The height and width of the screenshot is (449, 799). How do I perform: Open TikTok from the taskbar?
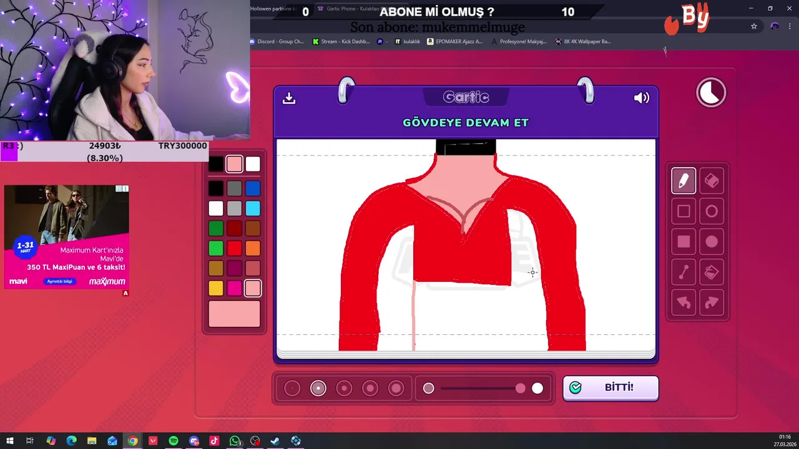[214, 441]
